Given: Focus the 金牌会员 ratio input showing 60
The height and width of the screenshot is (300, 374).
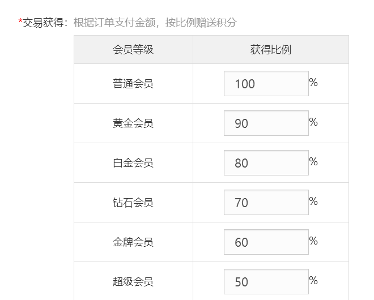Looking at the screenshot, I should pos(266,242).
